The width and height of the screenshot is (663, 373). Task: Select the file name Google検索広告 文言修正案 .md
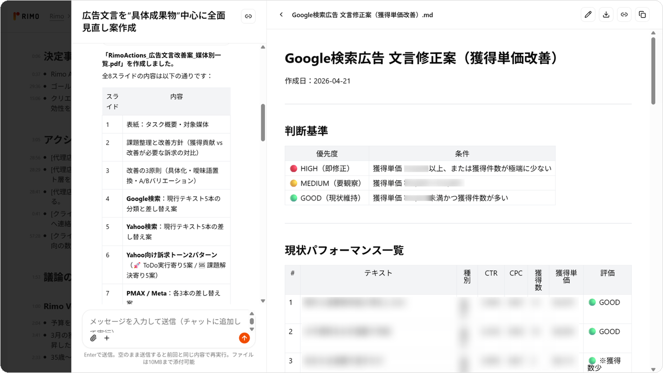coord(362,15)
